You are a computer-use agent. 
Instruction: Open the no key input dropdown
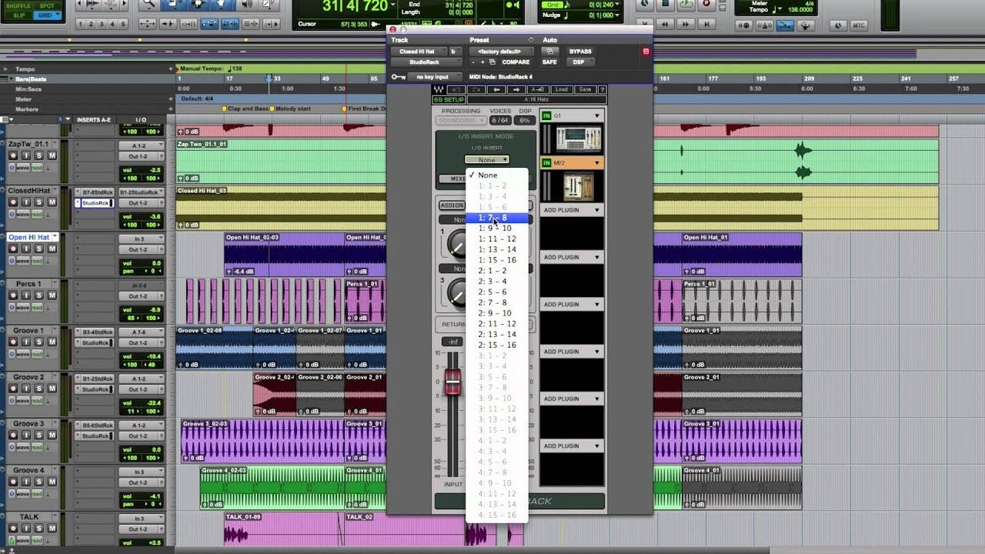click(435, 77)
